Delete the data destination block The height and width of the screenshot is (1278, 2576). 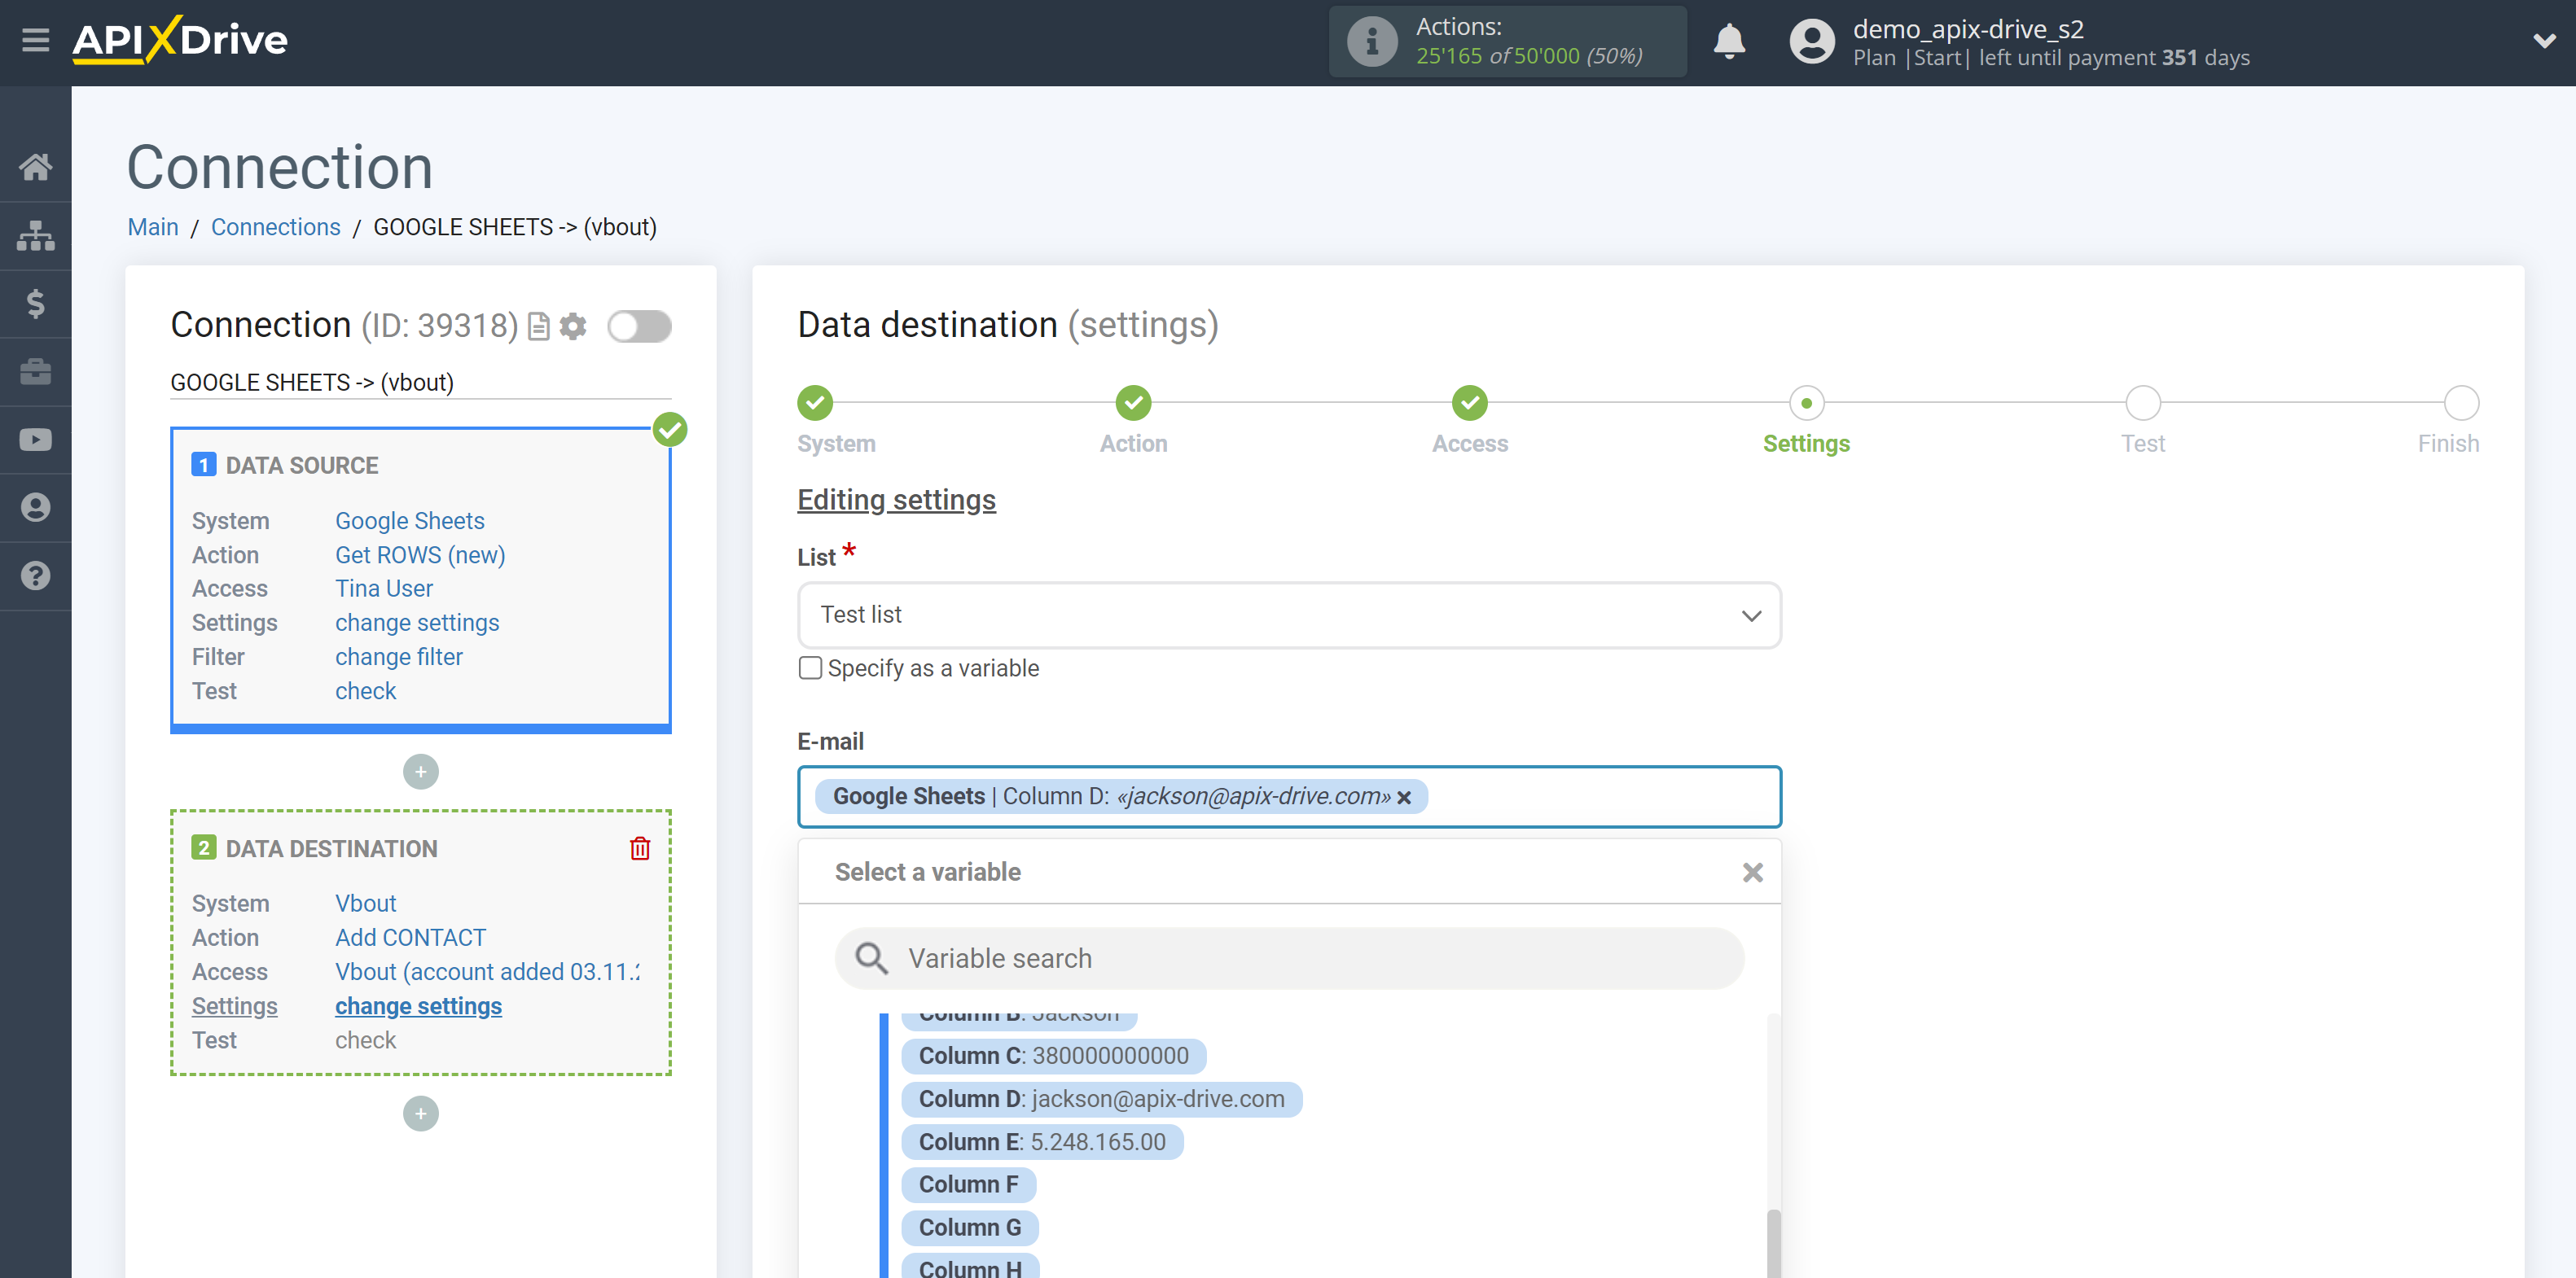tap(640, 848)
